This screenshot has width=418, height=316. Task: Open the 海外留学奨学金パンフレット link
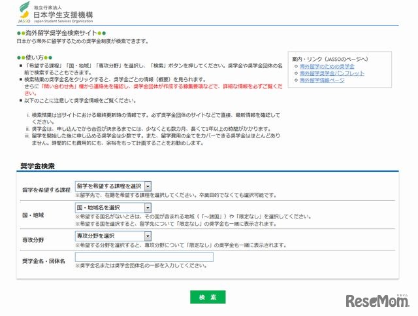[x=332, y=73]
